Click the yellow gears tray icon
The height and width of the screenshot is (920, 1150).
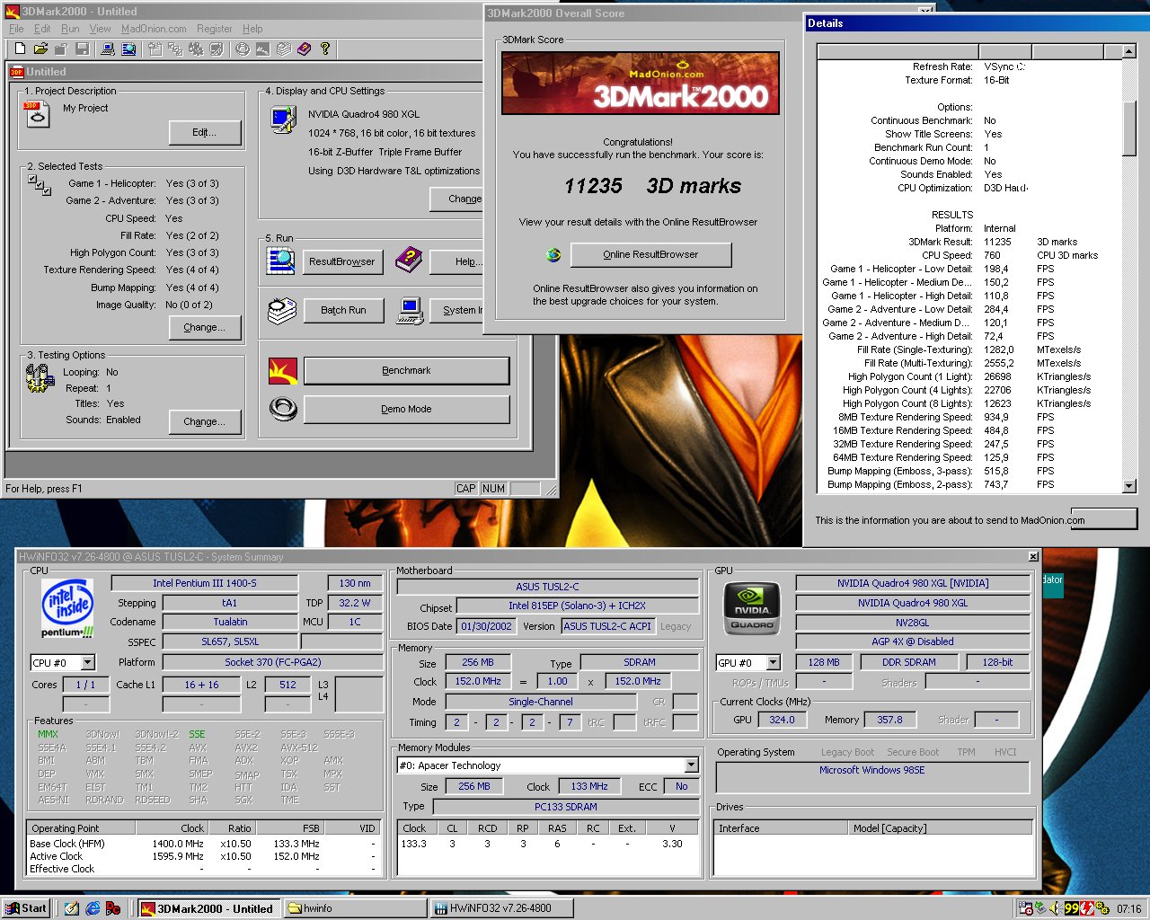(x=1102, y=908)
